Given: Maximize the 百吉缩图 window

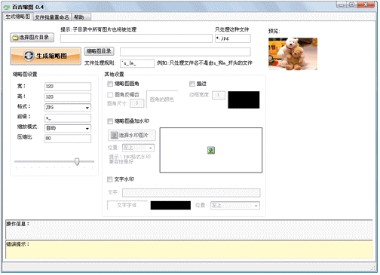Looking at the screenshot, I should coord(351,5).
